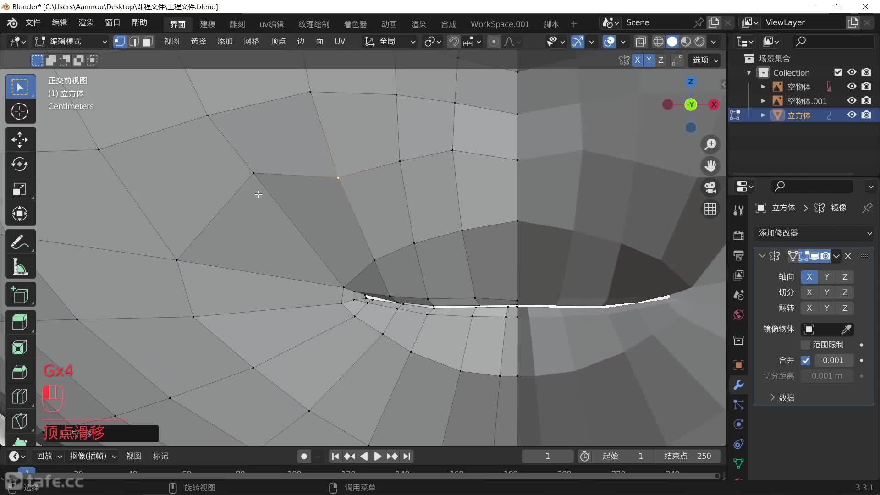The width and height of the screenshot is (880, 495).
Task: Select the Loop Cut tool
Action: (20, 396)
